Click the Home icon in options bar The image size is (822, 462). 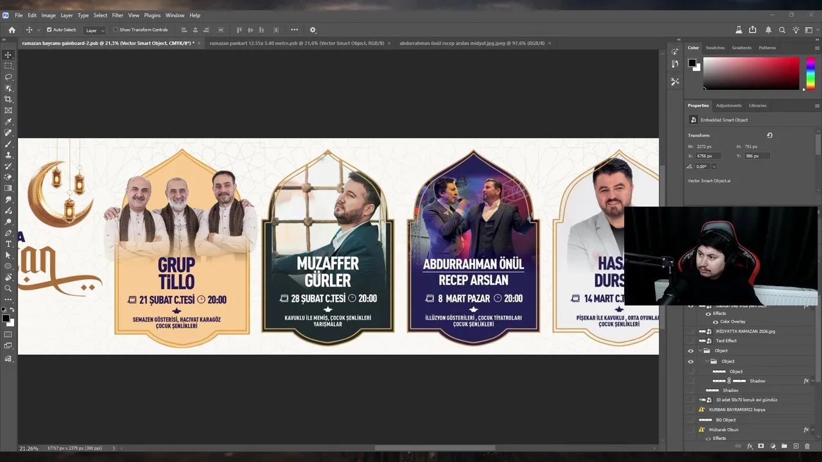pyautogui.click(x=12, y=30)
